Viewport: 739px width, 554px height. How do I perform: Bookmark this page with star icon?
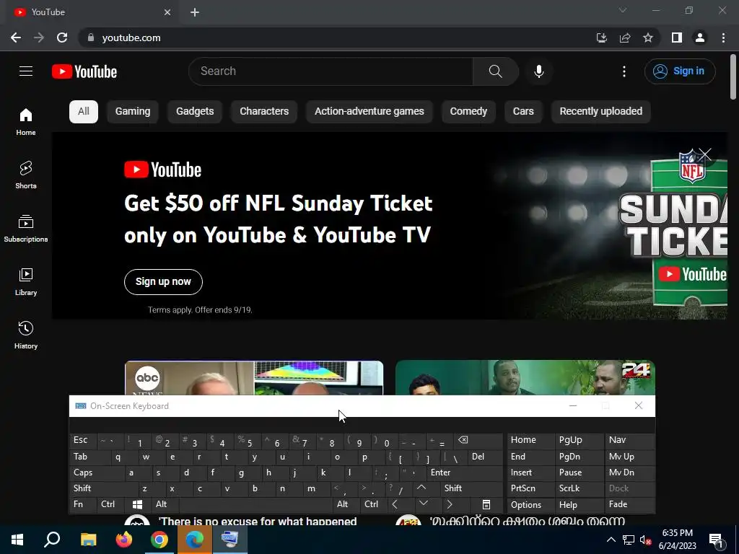pyautogui.click(x=648, y=38)
